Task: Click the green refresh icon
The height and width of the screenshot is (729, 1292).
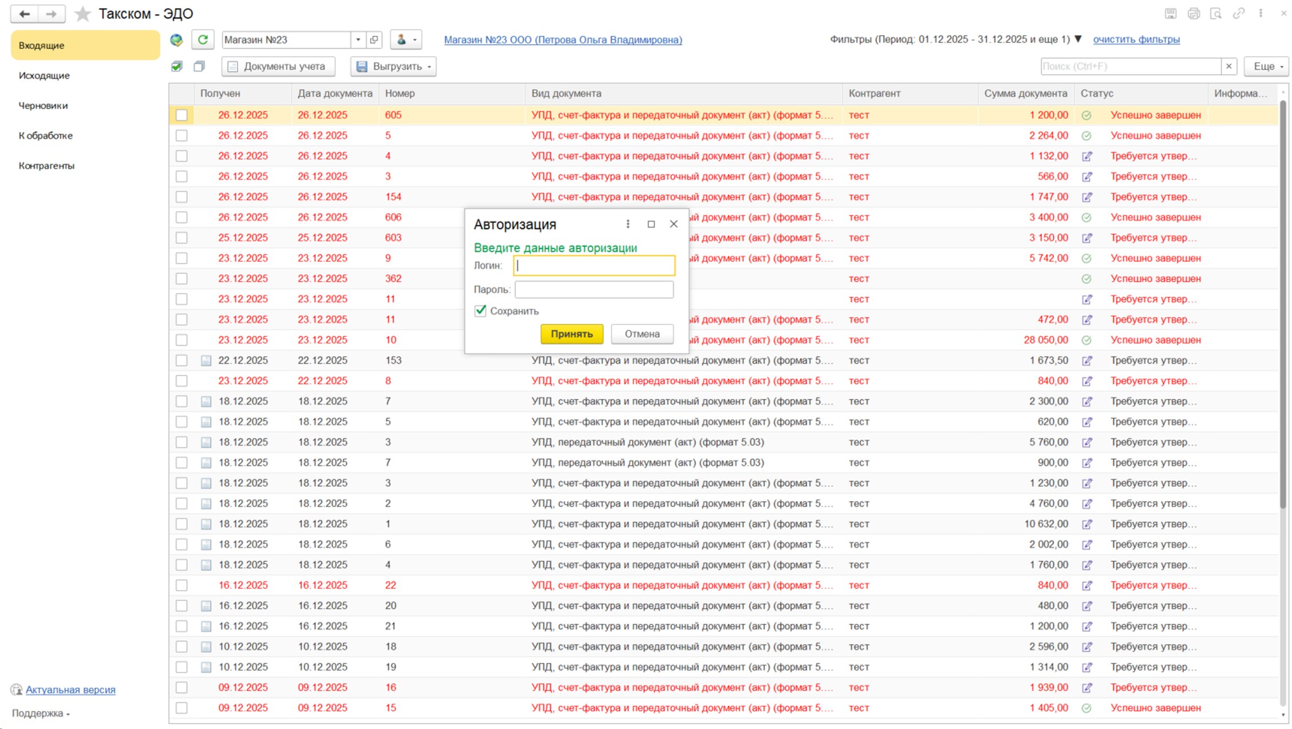Action: point(203,39)
